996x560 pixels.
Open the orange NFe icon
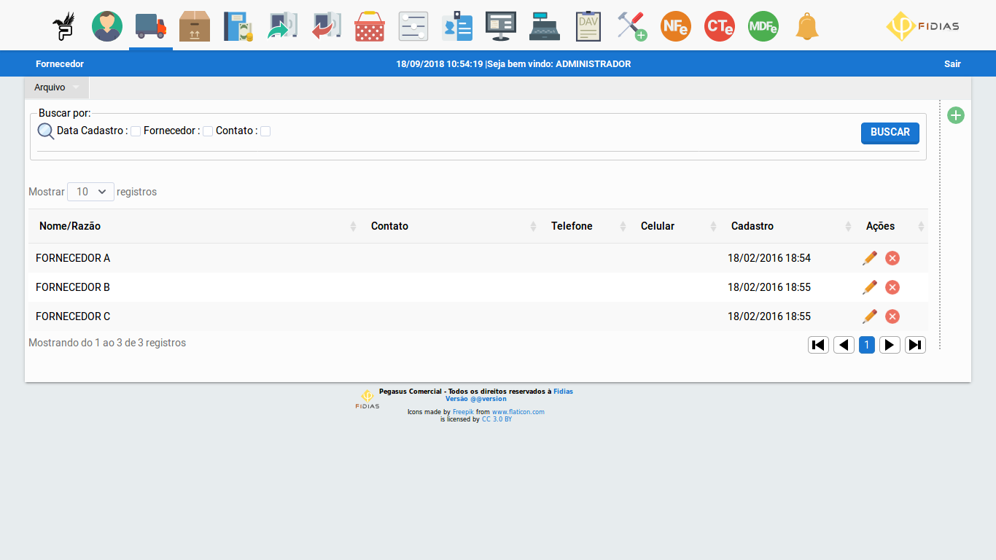[675, 26]
